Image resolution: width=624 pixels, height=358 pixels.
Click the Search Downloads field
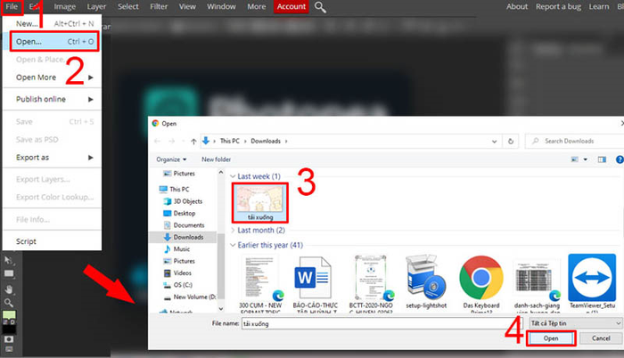pos(575,142)
